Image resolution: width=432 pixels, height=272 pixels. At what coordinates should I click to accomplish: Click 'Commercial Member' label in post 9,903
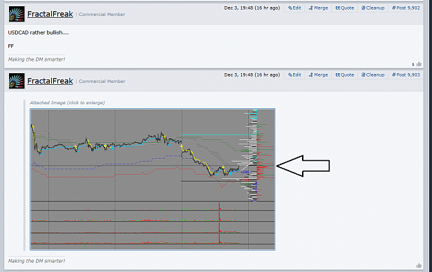(102, 81)
